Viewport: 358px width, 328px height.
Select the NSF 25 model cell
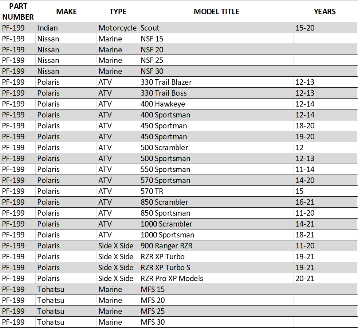pyautogui.click(x=216, y=60)
